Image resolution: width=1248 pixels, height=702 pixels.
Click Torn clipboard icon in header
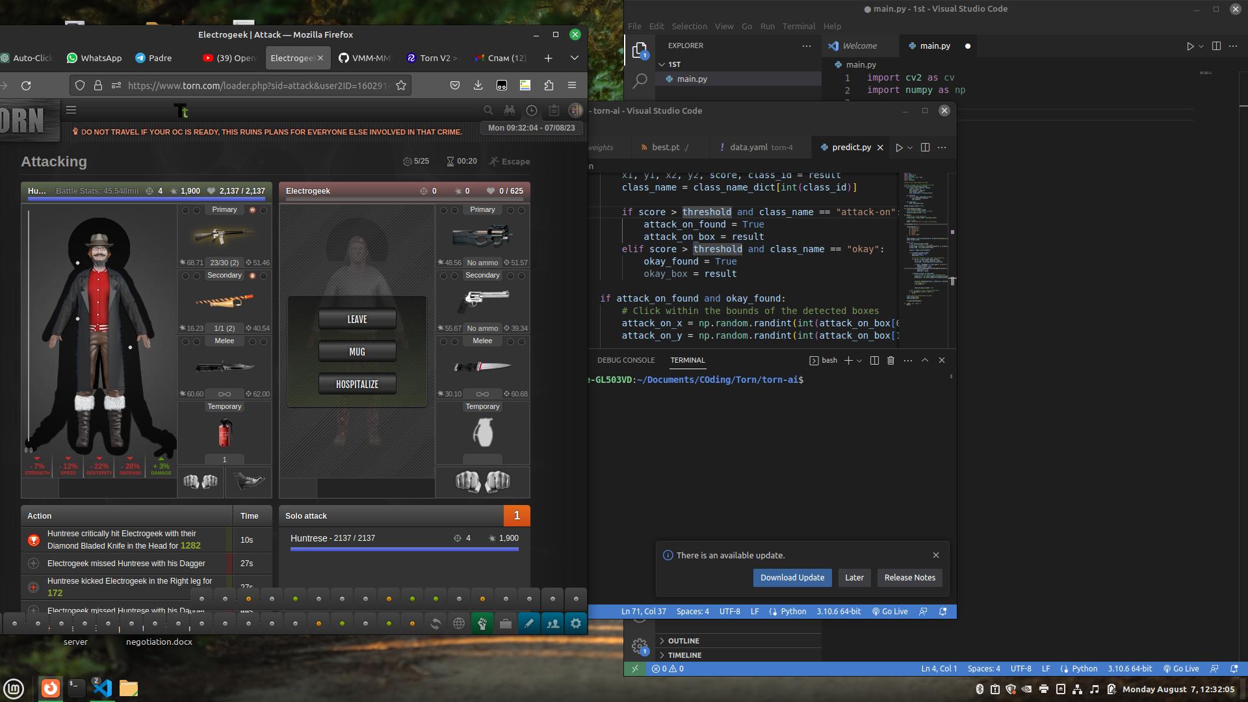click(554, 110)
